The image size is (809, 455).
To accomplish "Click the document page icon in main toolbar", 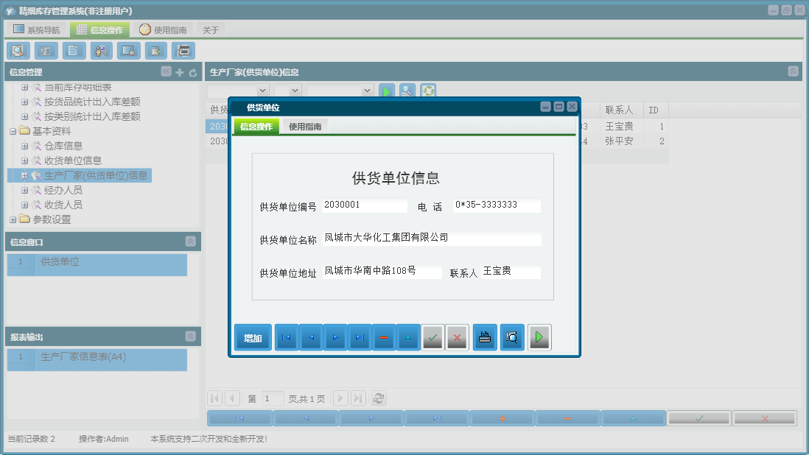I will (x=74, y=51).
